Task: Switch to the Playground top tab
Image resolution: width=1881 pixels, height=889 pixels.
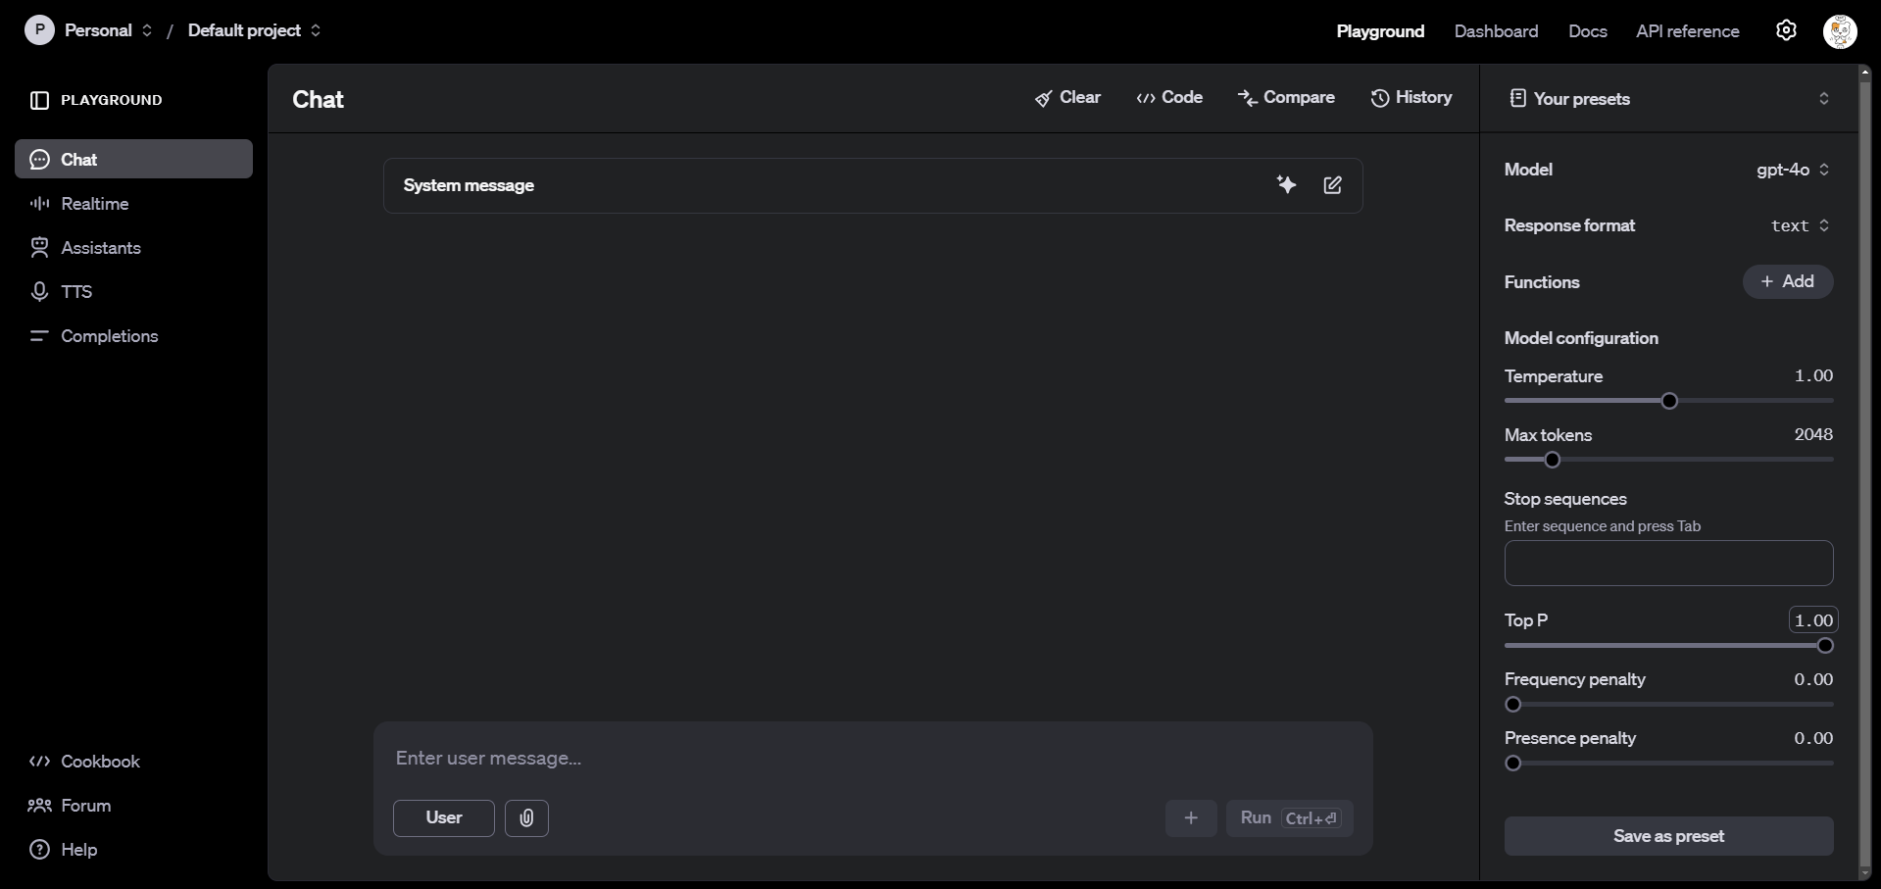Action: point(1380,31)
